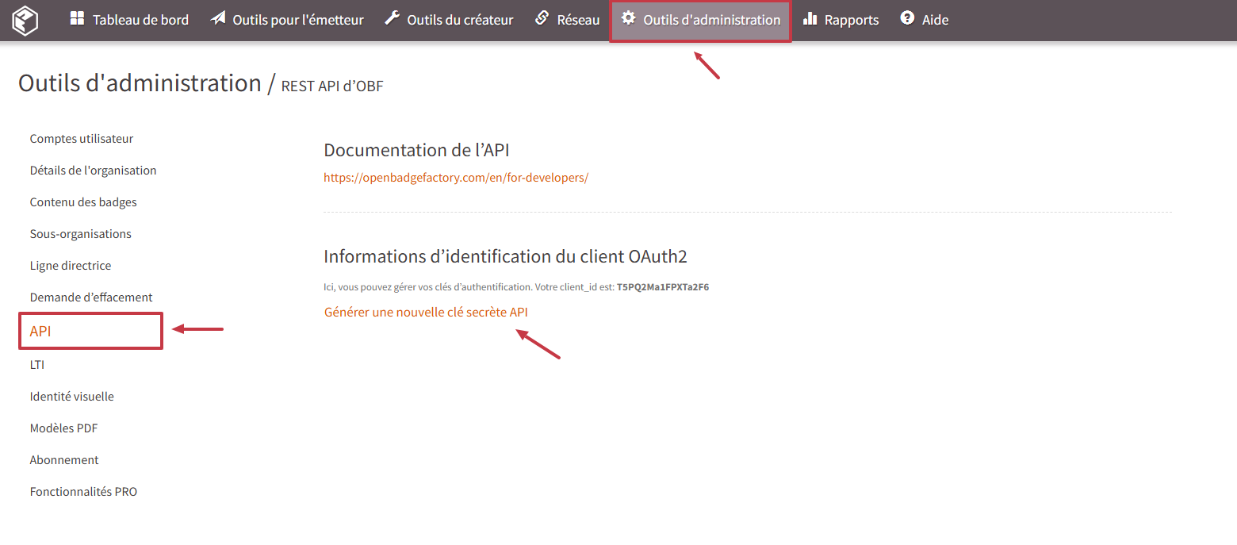Click the Open Badge Factory logo
The height and width of the screenshot is (545, 1237).
tap(25, 21)
